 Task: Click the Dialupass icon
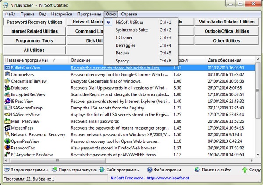point(7,88)
